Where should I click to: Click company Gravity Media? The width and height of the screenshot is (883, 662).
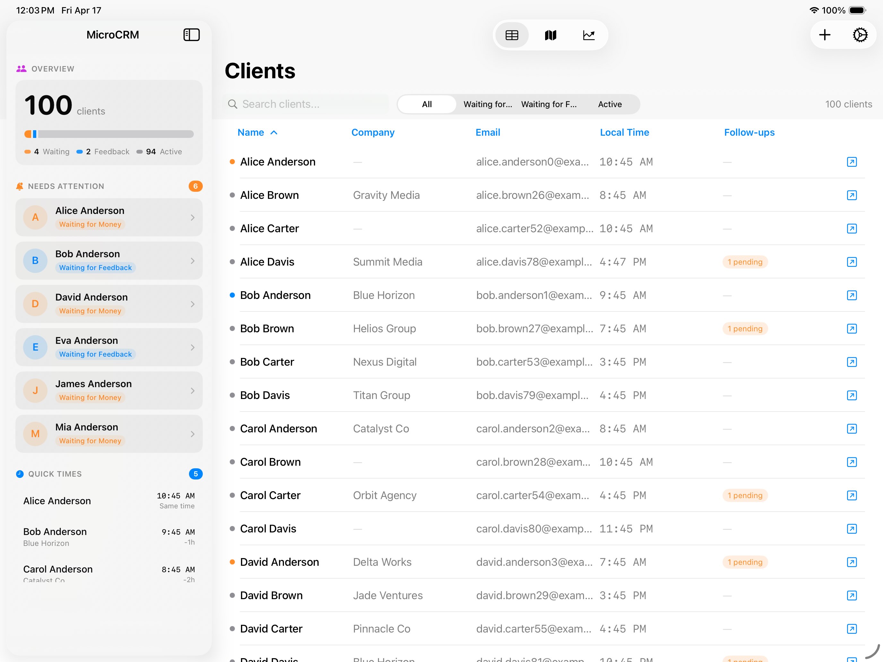[386, 195]
